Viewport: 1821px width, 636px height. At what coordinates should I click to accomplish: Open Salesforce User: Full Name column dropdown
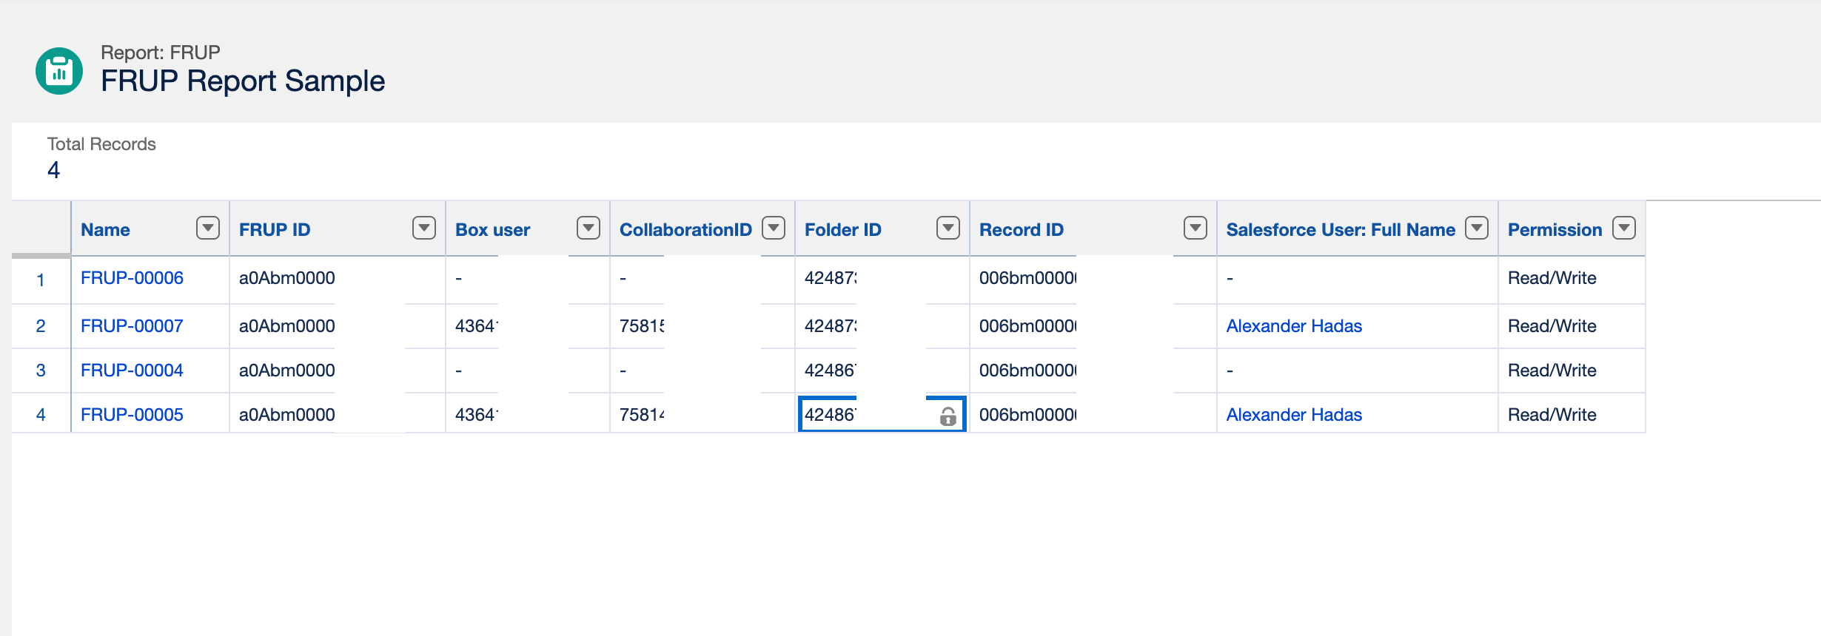click(x=1477, y=229)
